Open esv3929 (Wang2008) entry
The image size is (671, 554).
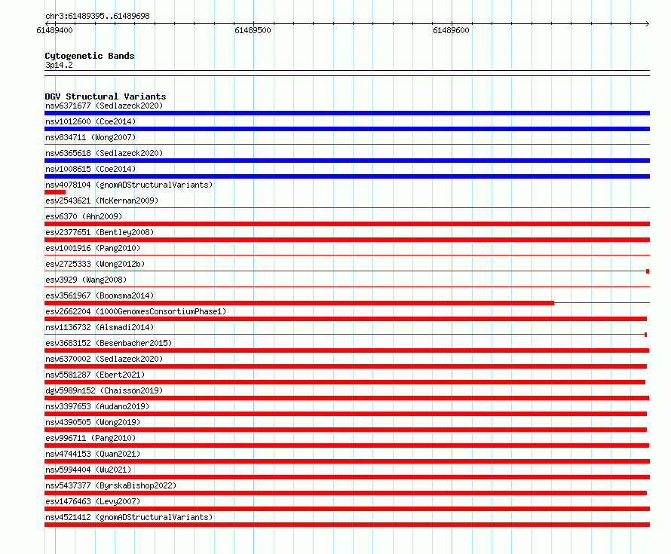click(86, 280)
